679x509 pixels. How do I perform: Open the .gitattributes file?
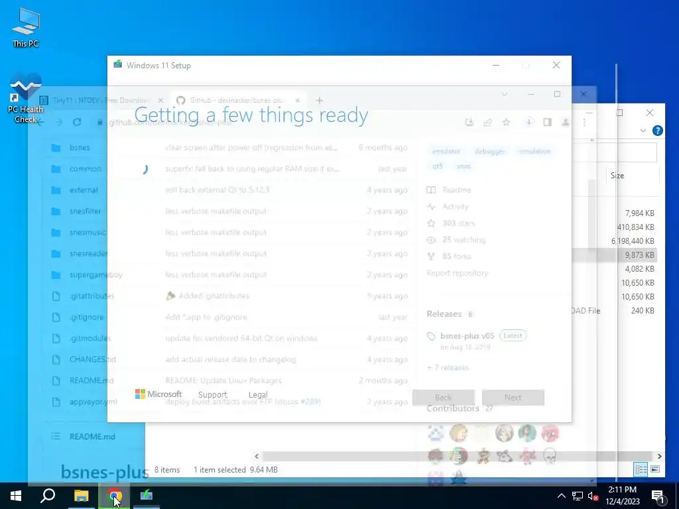point(92,296)
